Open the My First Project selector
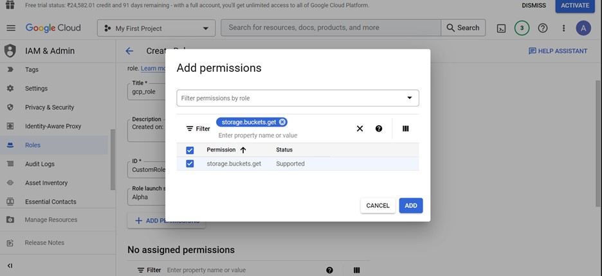Viewport: 602px width, 276px height. click(x=156, y=28)
